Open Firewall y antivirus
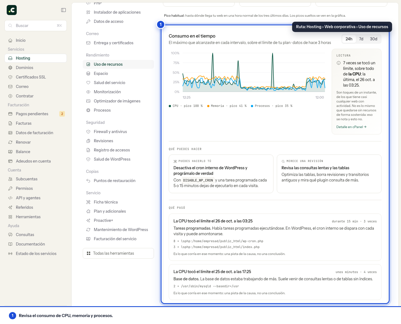Viewport: 401px width, 324px height. (x=118, y=132)
